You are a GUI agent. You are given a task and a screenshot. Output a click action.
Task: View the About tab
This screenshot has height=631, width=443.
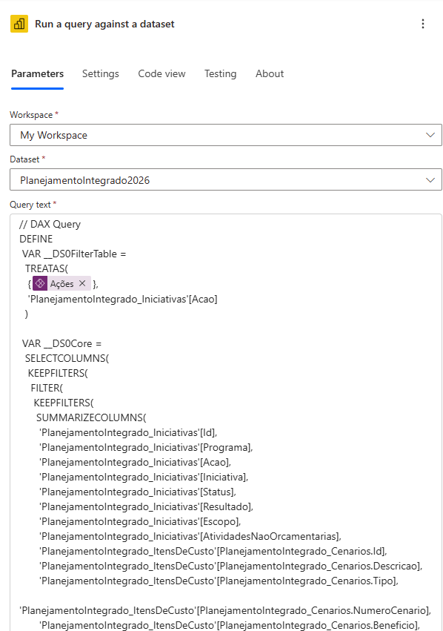pos(270,73)
